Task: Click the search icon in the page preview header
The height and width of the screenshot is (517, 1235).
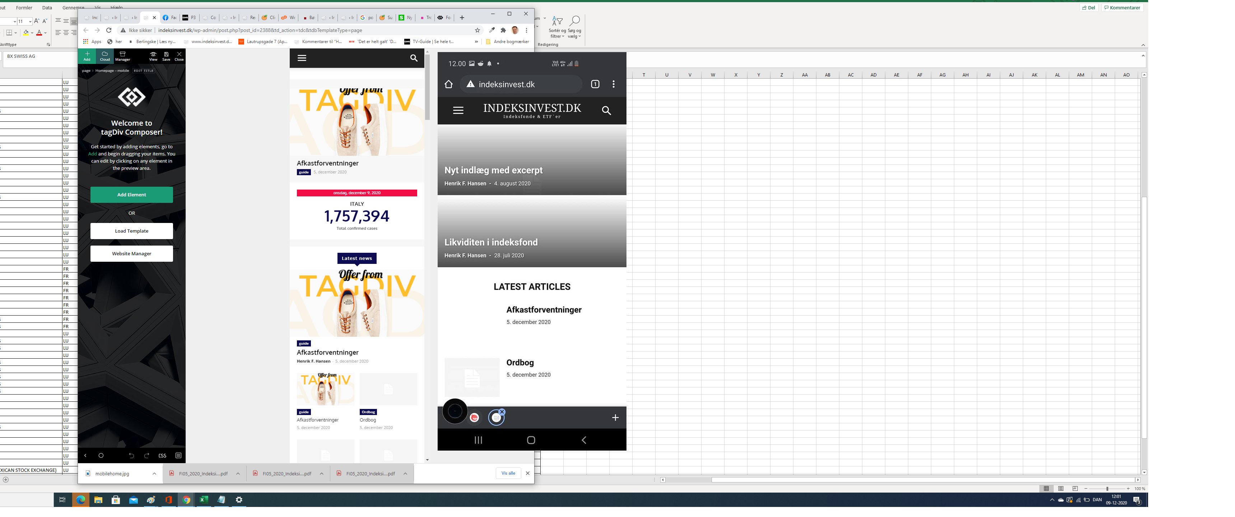Action: tap(414, 58)
